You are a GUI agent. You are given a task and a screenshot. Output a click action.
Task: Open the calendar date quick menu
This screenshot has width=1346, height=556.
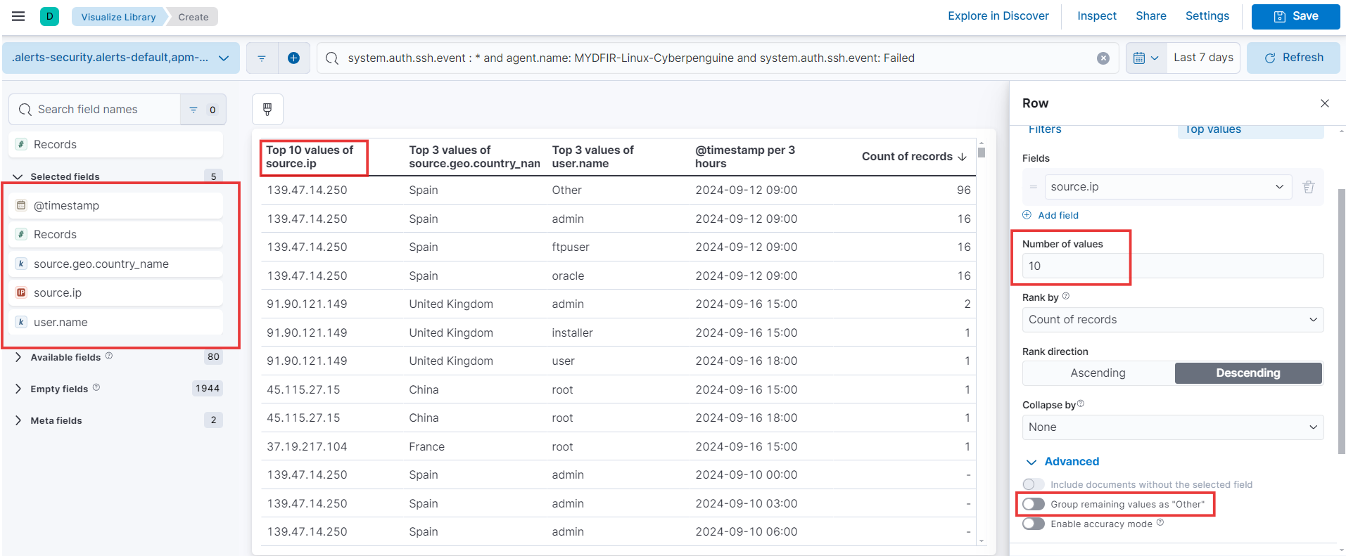coord(1145,58)
